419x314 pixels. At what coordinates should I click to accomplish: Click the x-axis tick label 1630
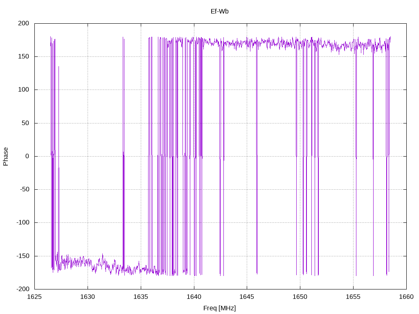(88, 297)
